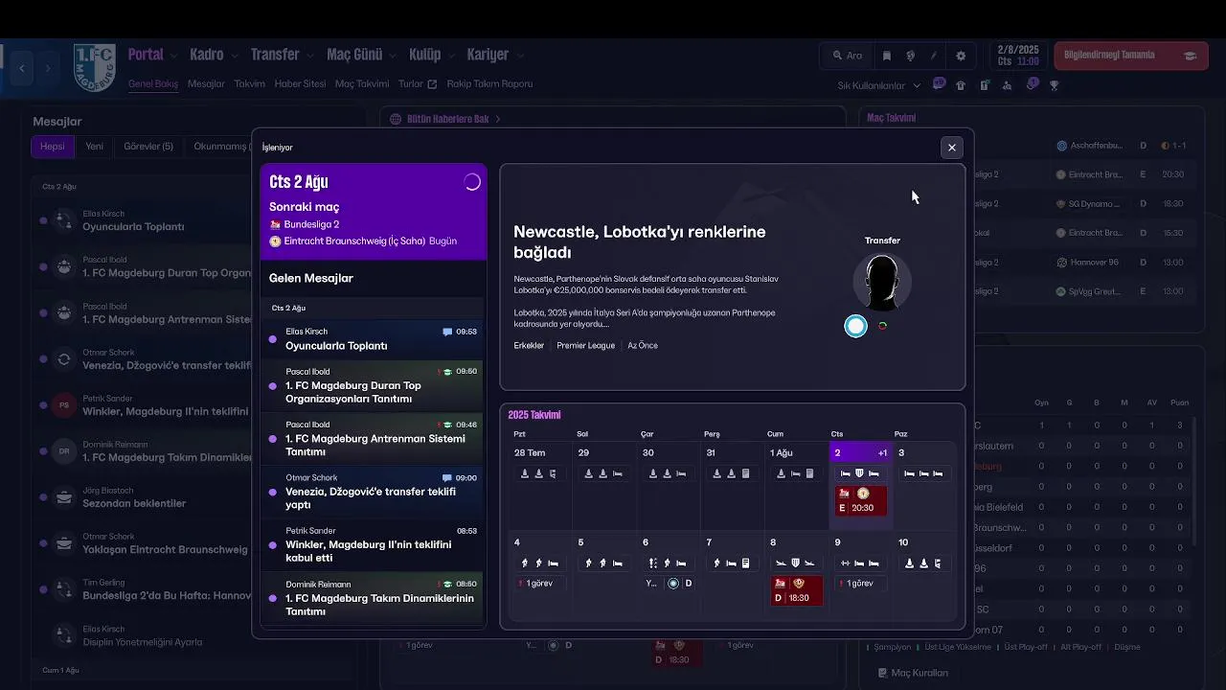Open the bookmark icon in top bar
1226x690 pixels.
[x=887, y=56]
